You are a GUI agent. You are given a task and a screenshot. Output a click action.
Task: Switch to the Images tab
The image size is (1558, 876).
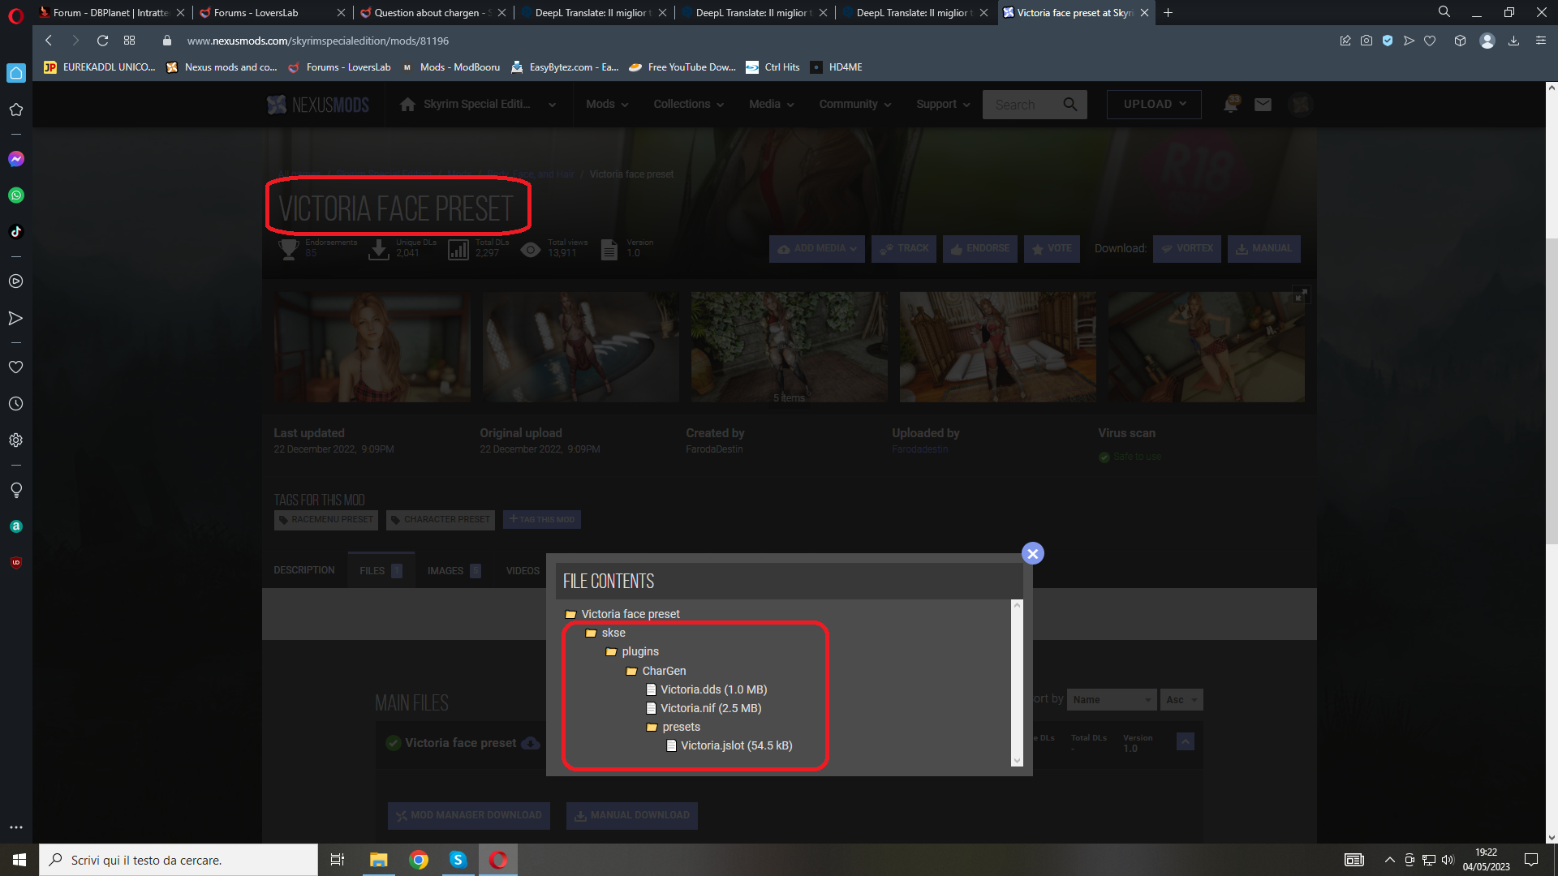coord(454,570)
